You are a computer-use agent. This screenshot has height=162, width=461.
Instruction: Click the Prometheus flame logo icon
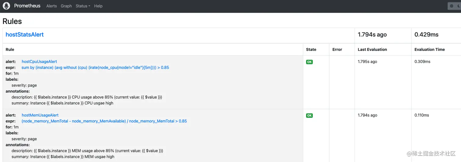point(6,6)
